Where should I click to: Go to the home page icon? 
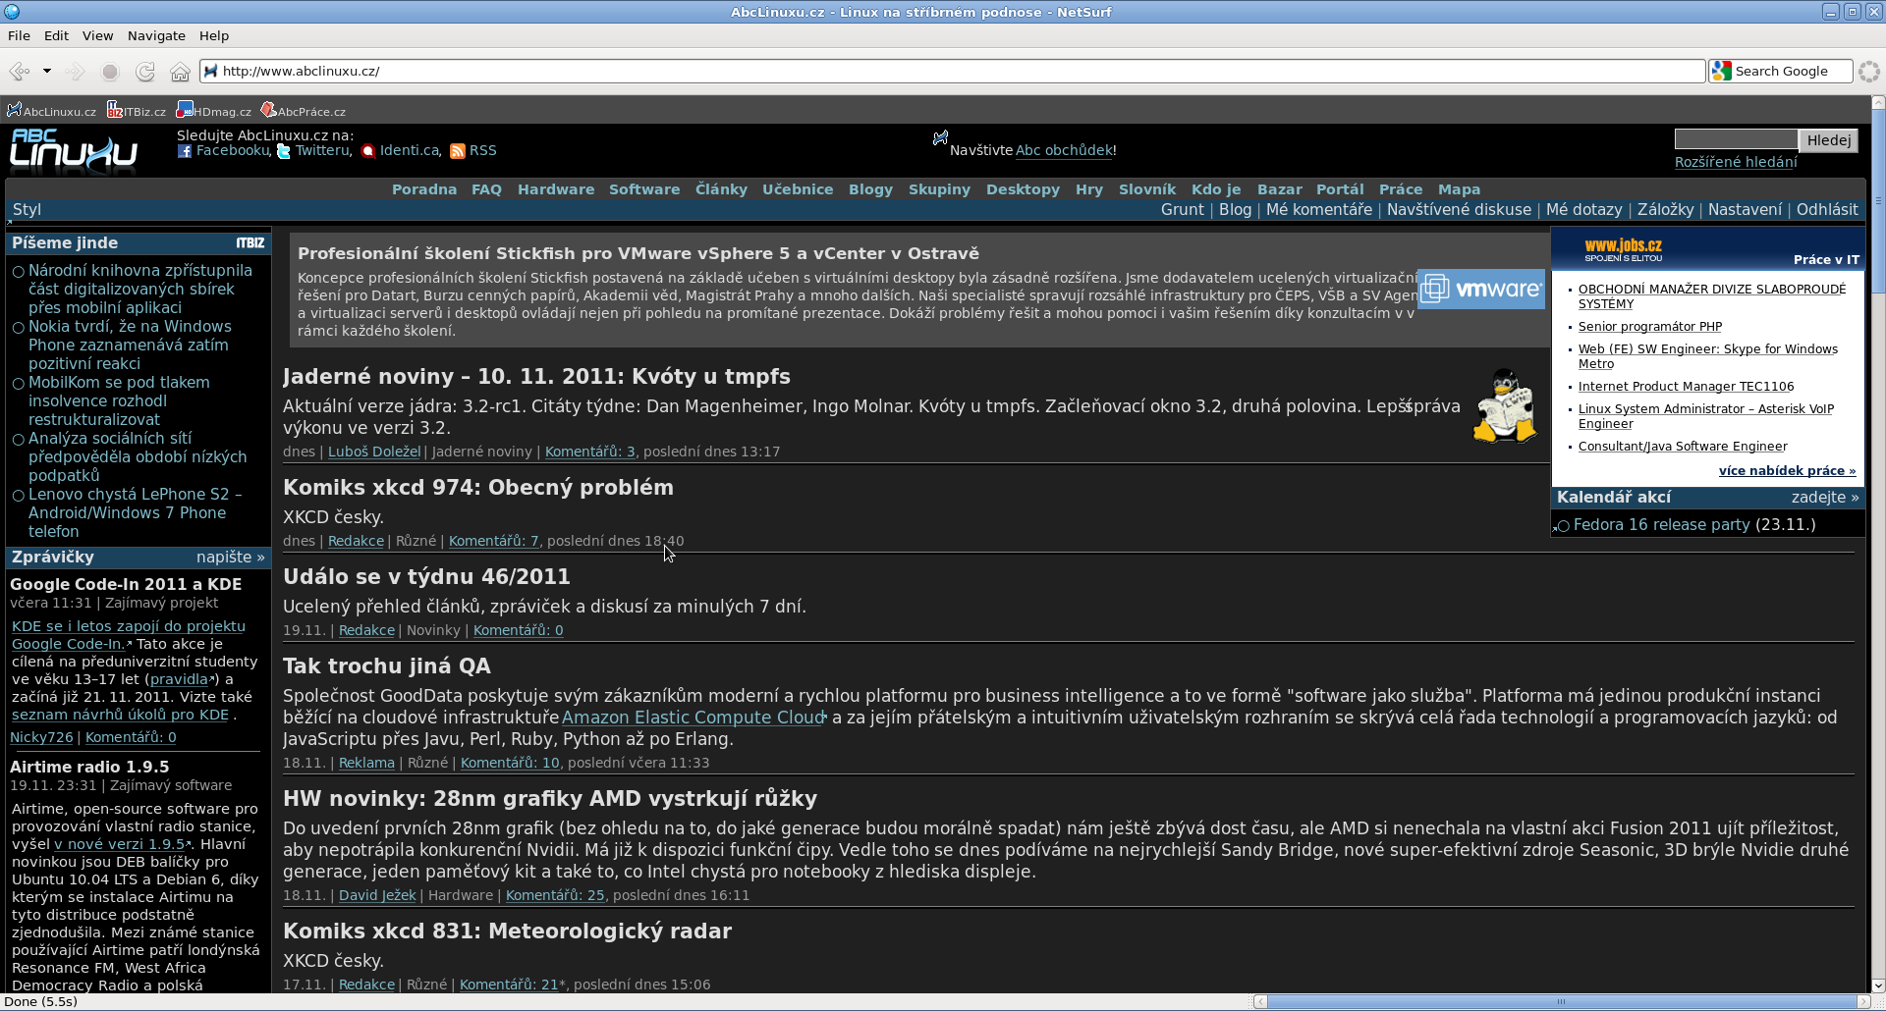(x=180, y=72)
